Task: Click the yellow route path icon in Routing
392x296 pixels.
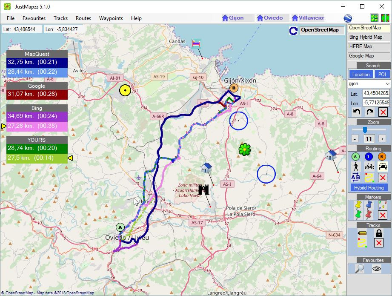Action: click(369, 178)
